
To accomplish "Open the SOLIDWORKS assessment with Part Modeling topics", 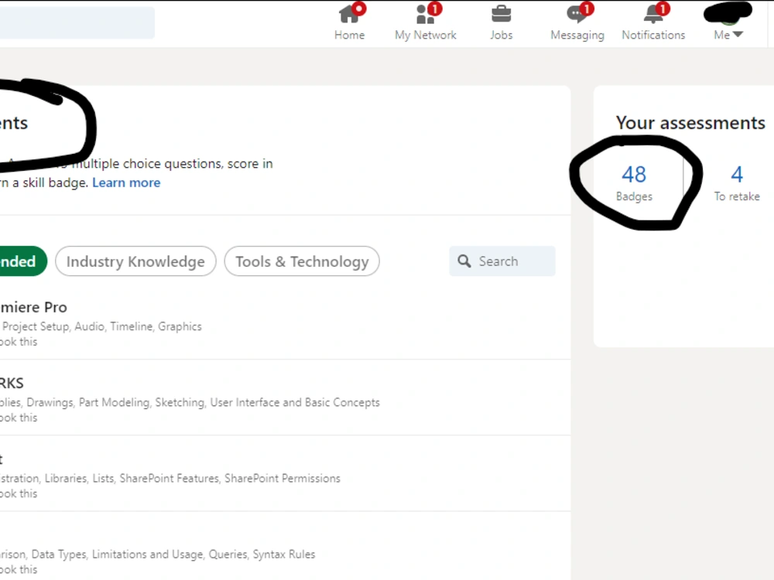I will (x=12, y=383).
